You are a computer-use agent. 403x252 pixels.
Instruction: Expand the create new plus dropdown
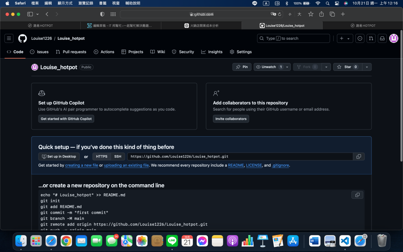coord(345,38)
